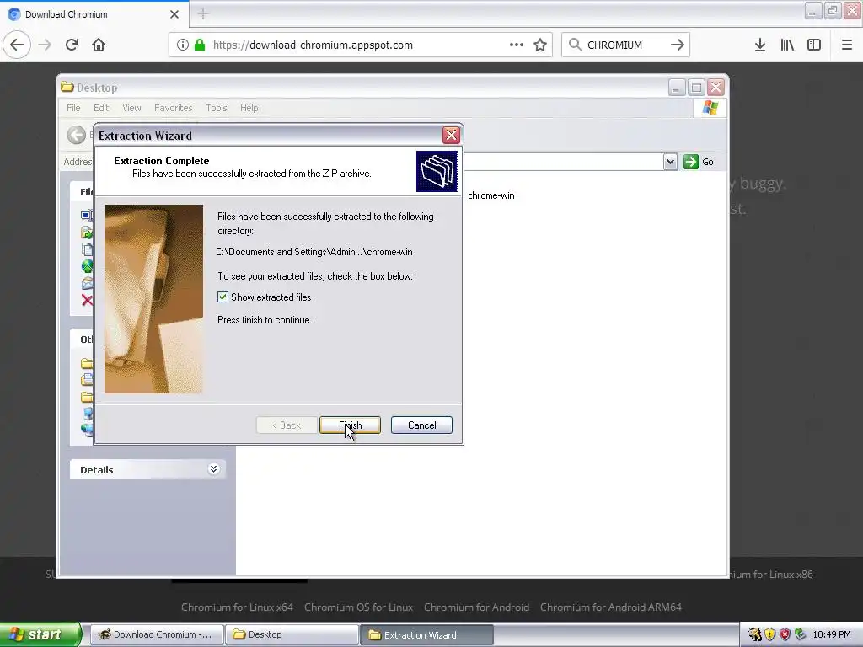
Task: Open the Tools menu in Desktop window
Action: click(x=217, y=108)
